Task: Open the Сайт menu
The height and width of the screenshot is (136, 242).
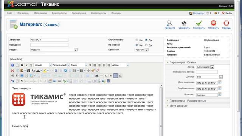Action: [9, 13]
